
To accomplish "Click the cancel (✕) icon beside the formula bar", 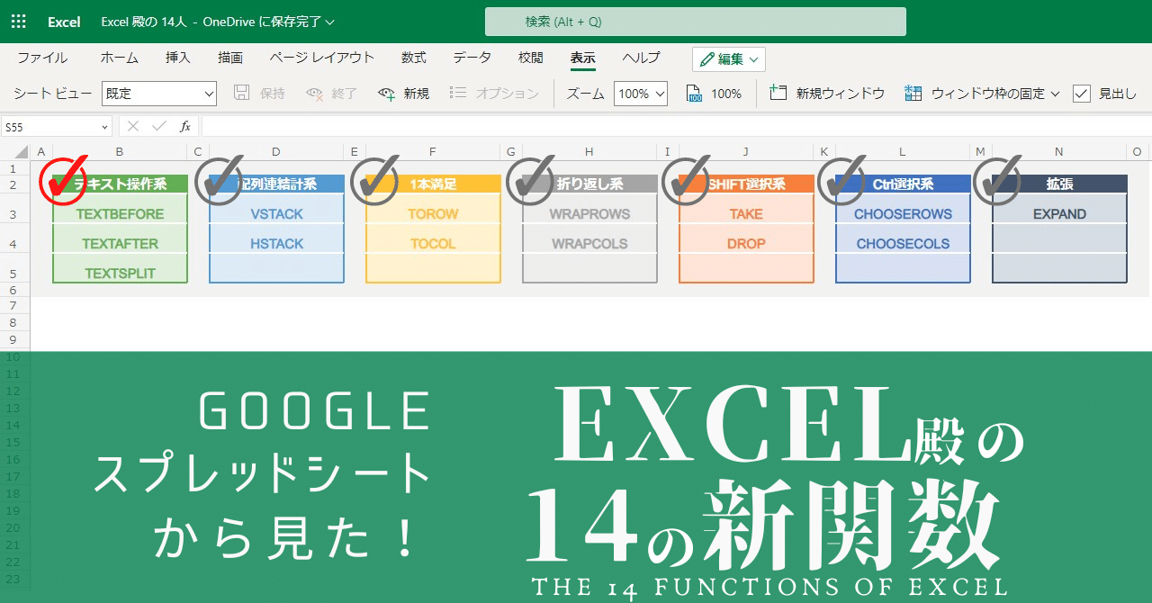I will (135, 126).
